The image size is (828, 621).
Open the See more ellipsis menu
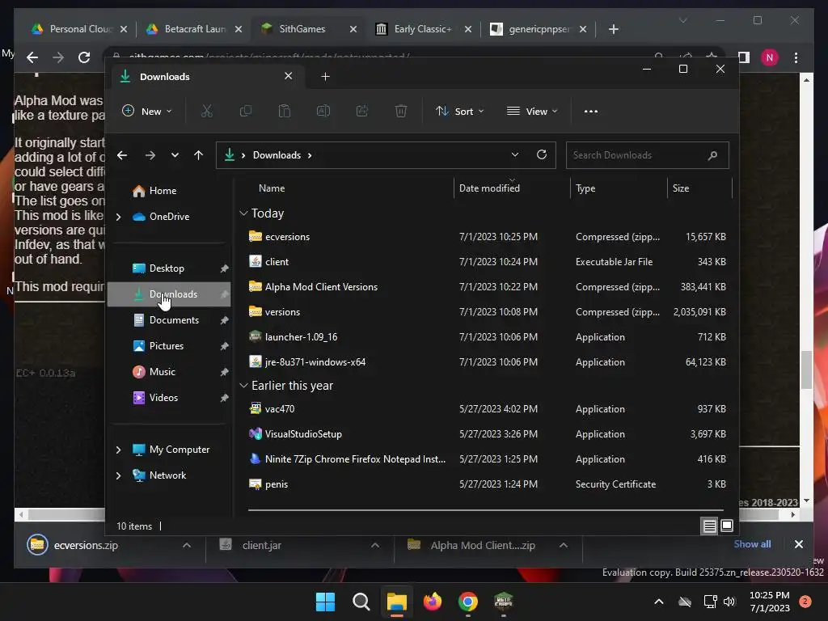point(591,112)
